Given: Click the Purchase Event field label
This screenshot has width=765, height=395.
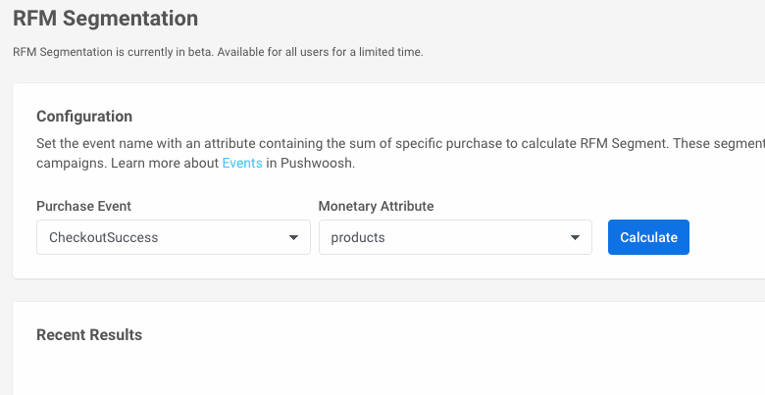Looking at the screenshot, I should [83, 206].
